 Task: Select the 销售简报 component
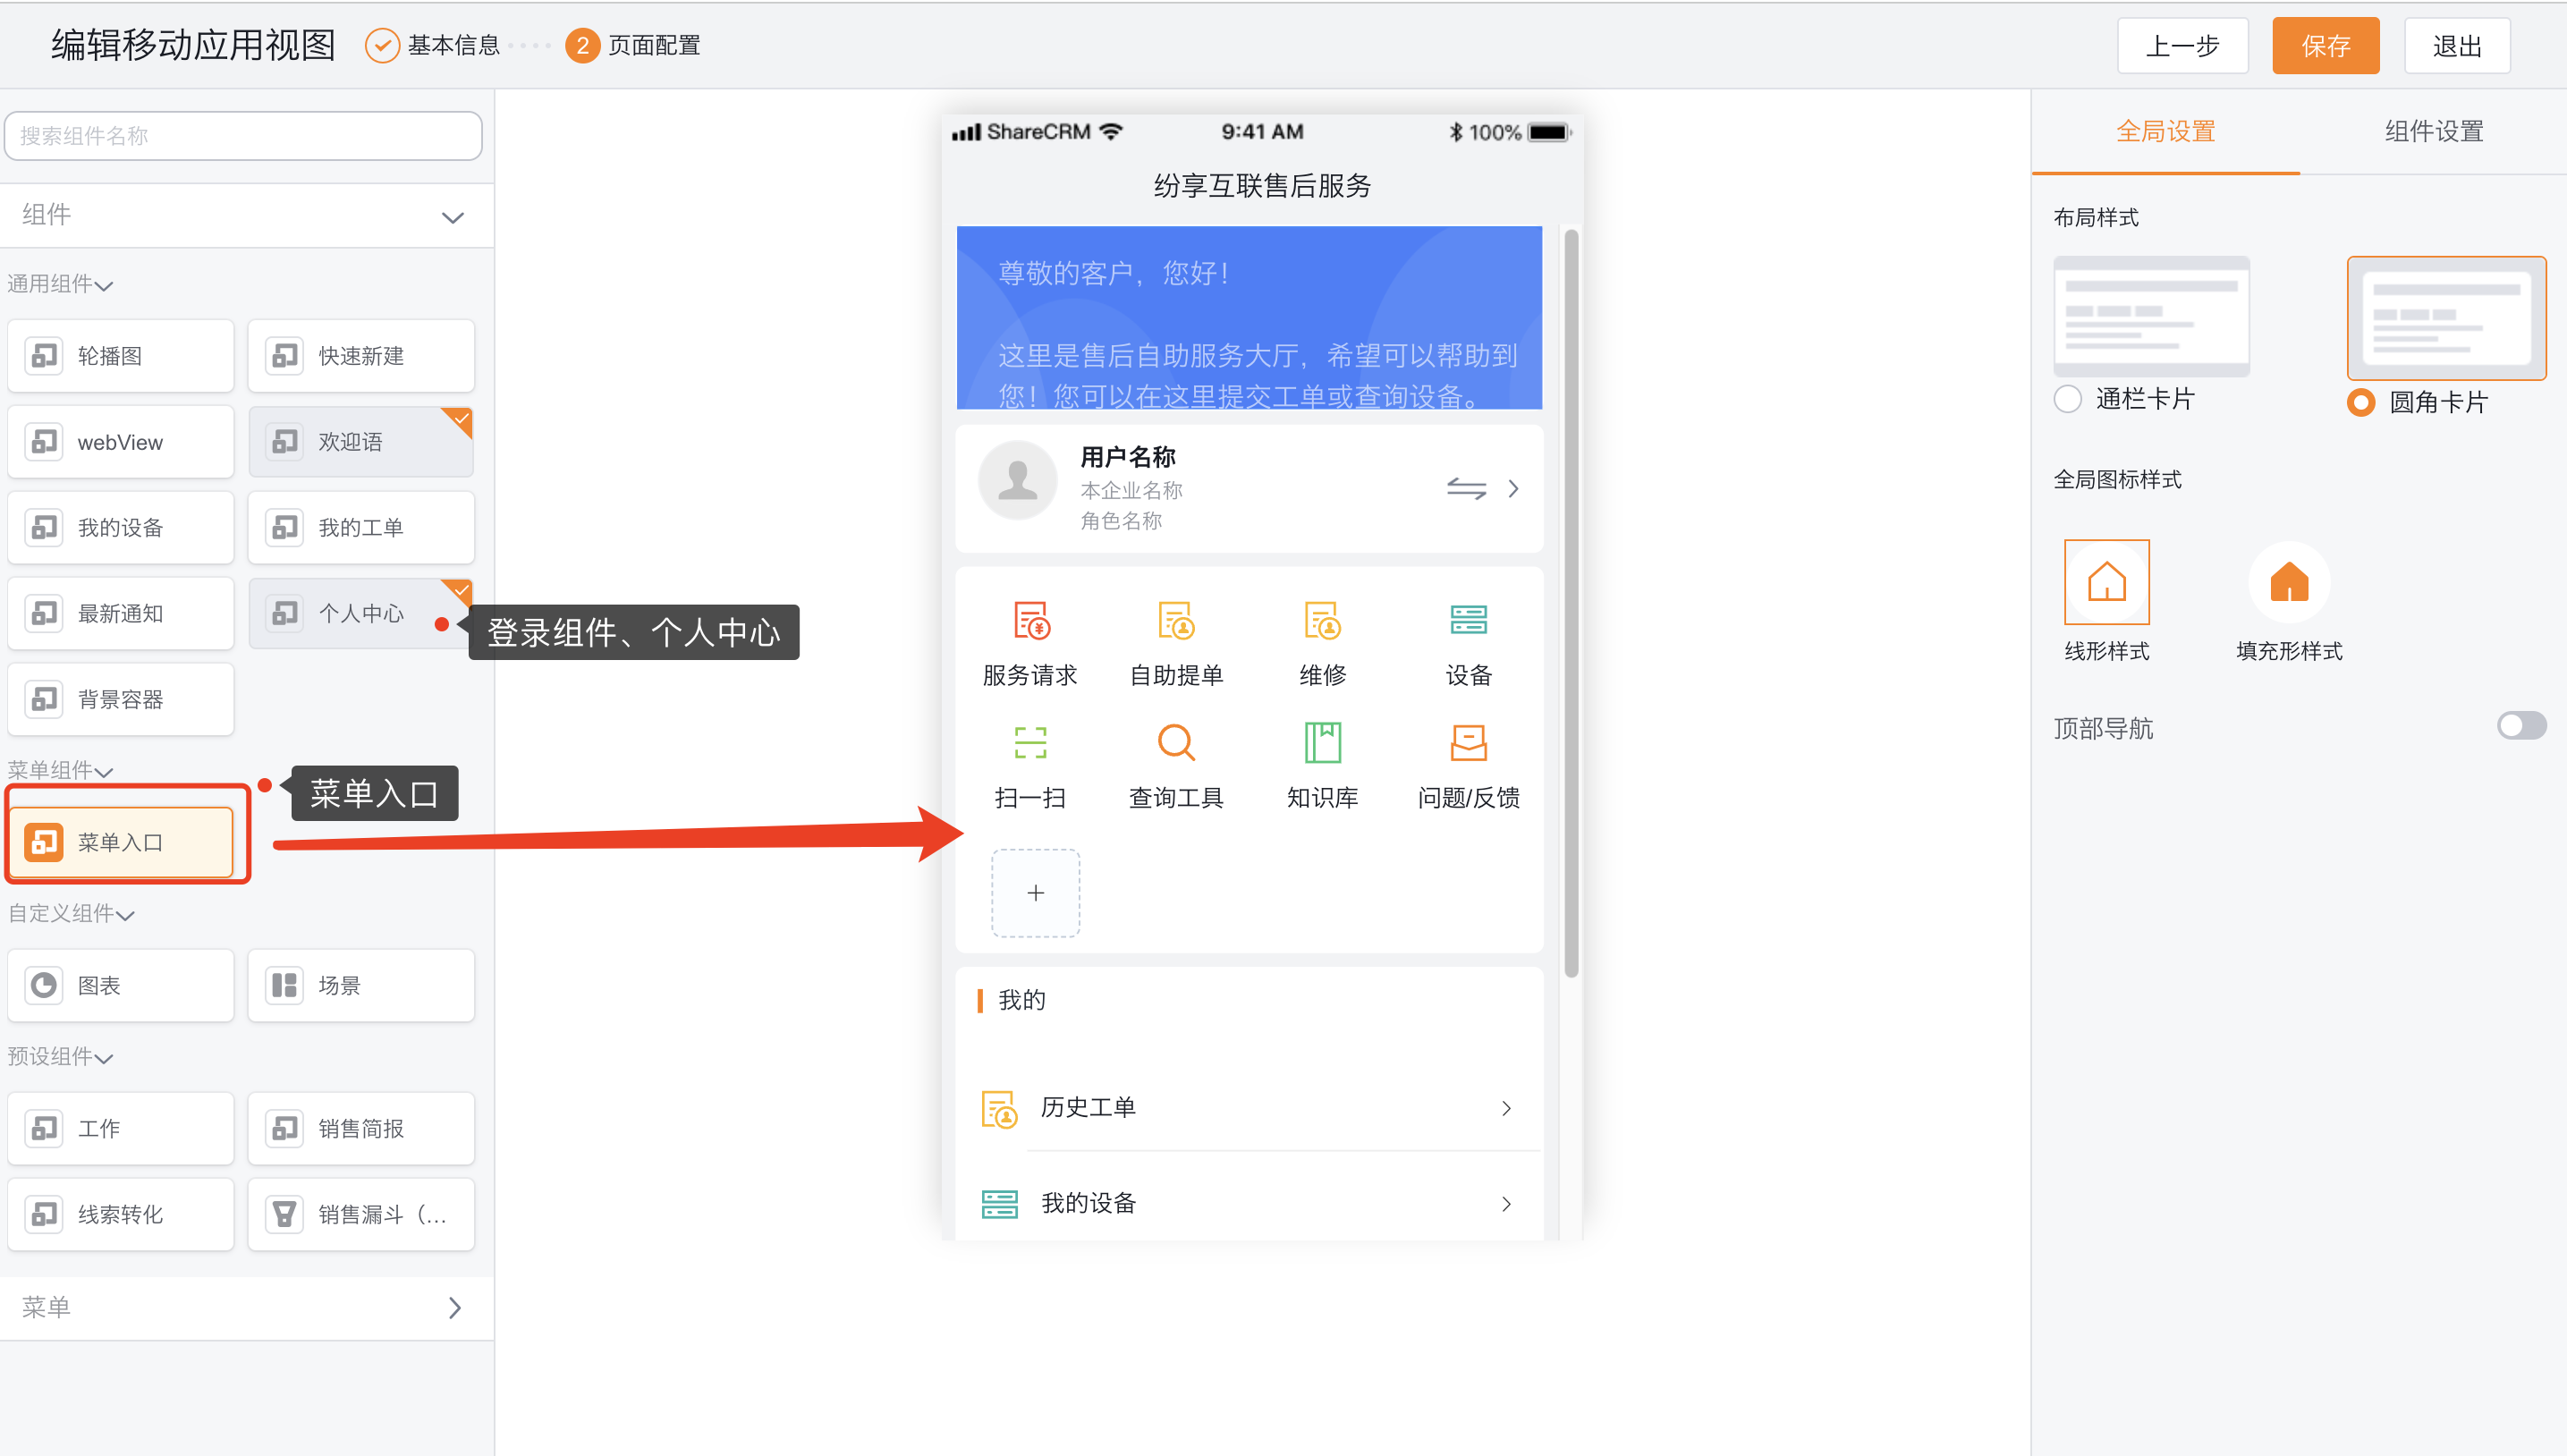click(361, 1128)
